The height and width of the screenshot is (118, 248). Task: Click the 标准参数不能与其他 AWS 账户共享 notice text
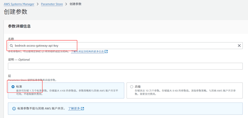[x=41, y=108]
